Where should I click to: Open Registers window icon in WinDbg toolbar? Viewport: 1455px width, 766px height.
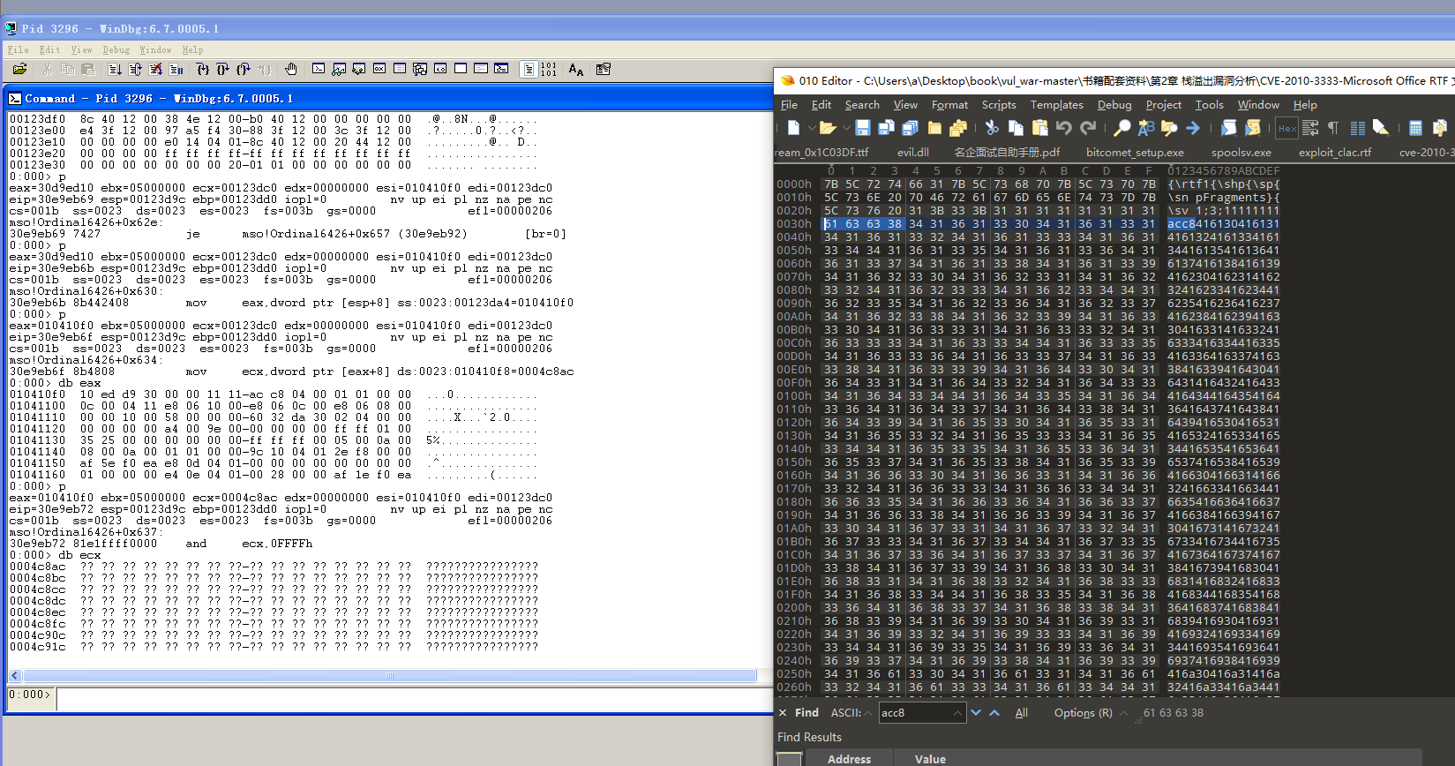379,68
